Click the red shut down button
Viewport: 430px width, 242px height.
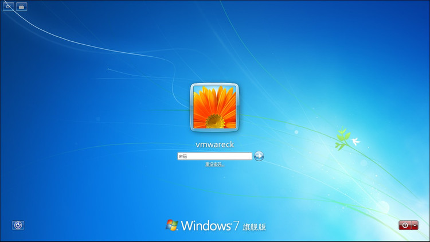coord(405,225)
